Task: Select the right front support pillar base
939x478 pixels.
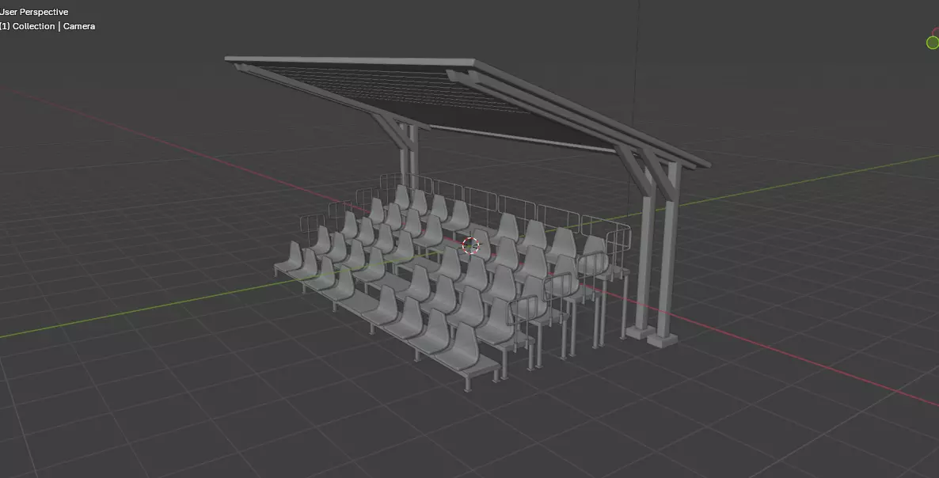Action: point(663,340)
